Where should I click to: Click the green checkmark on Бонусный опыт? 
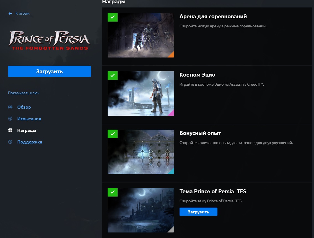click(x=113, y=134)
